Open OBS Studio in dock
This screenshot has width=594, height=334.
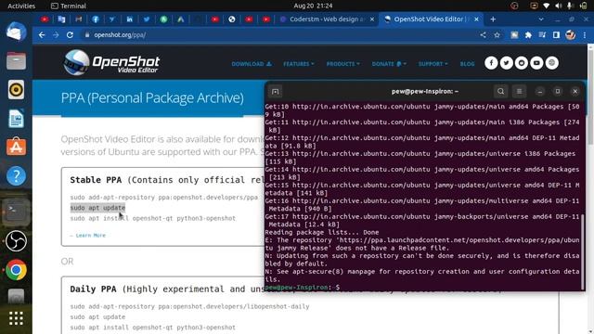[16, 241]
